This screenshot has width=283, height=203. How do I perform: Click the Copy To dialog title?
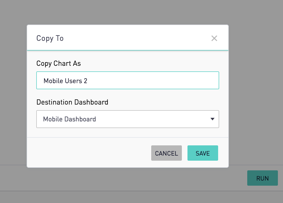(50, 38)
